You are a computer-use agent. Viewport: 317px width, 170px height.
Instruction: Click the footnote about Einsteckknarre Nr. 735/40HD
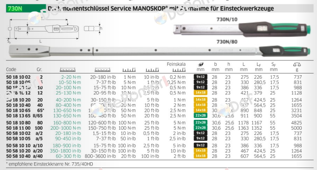pyautogui.click(x=49, y=164)
